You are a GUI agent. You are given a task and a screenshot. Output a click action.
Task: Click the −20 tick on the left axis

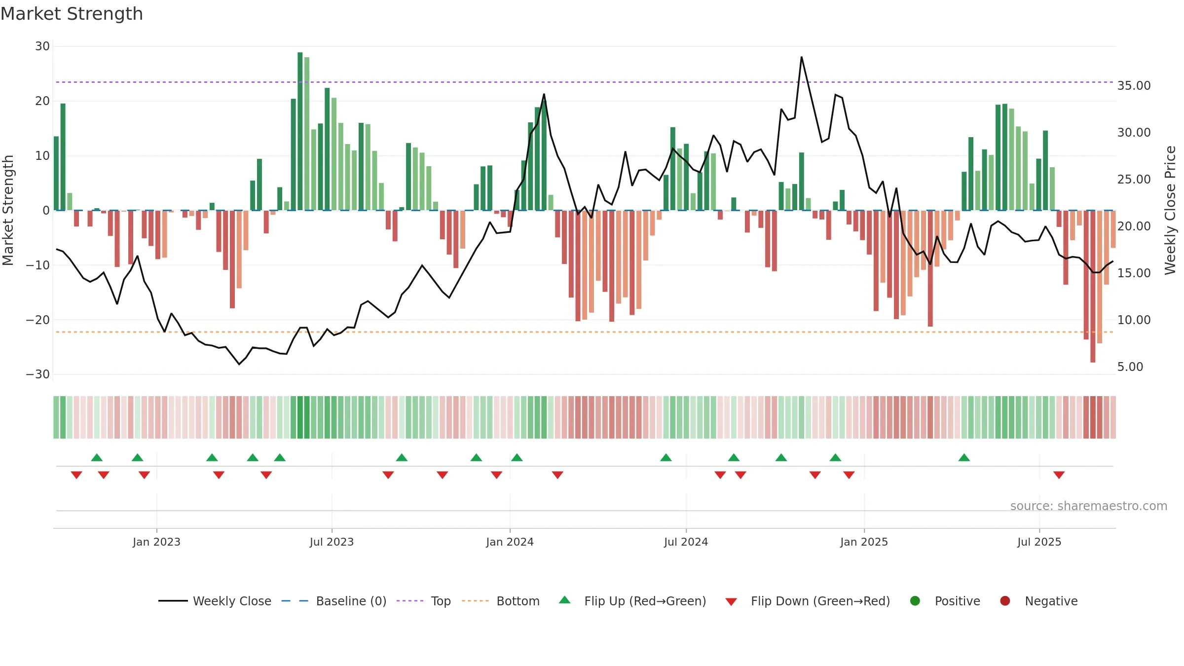(38, 320)
